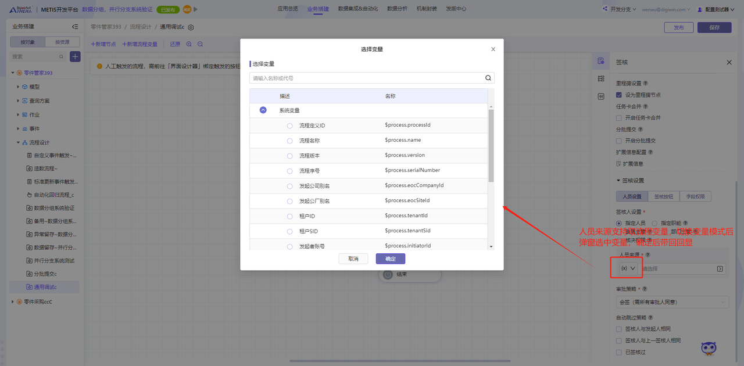Close the 选择变量 dialog with X
This screenshot has height=366, width=744.
point(493,49)
